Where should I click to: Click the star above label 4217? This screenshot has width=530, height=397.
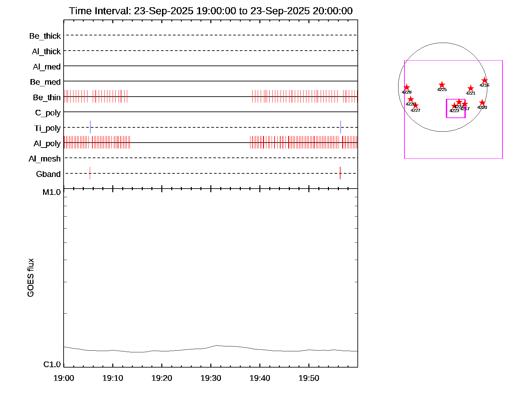(x=465, y=104)
